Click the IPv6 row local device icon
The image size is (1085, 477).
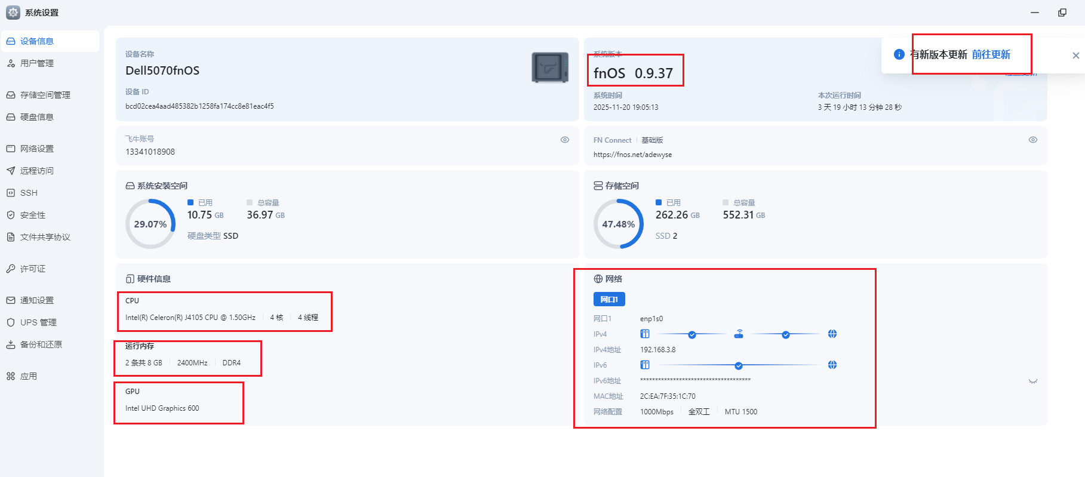point(645,365)
